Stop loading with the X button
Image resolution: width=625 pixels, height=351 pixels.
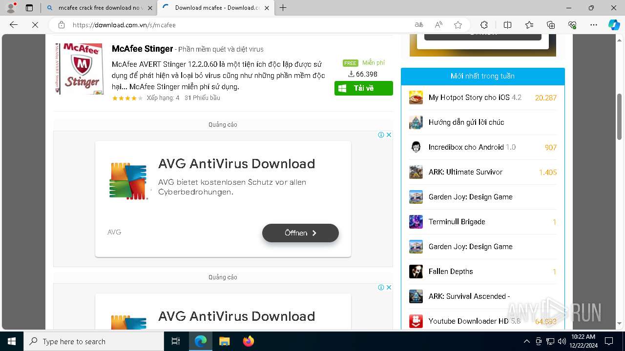click(x=35, y=25)
